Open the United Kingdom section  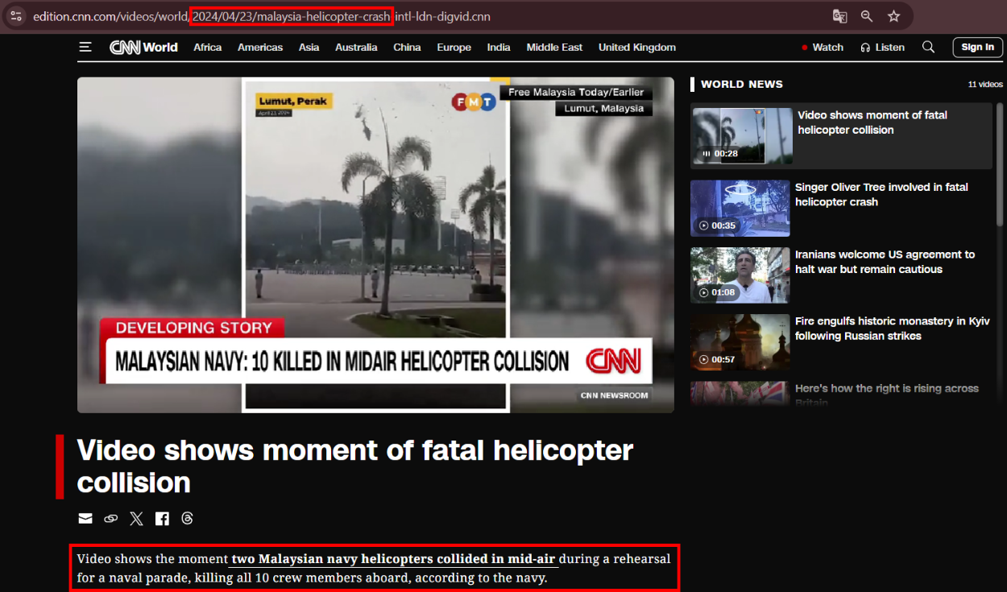click(x=637, y=48)
